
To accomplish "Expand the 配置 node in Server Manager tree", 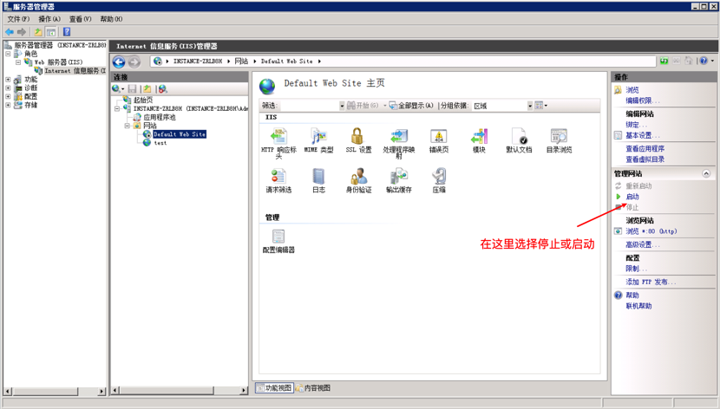I will coord(8,96).
